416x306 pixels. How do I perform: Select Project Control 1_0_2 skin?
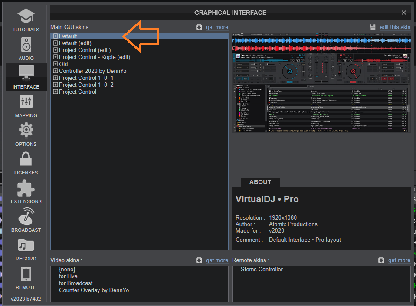(x=86, y=85)
